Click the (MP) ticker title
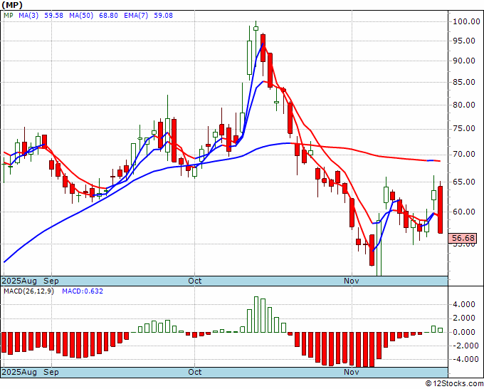This screenshot has height=389, width=484. tap(11, 5)
